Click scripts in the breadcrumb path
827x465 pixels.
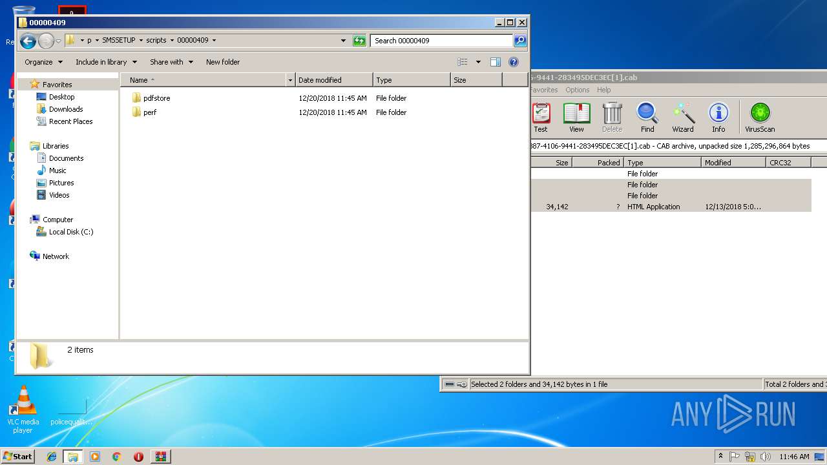(x=156, y=40)
